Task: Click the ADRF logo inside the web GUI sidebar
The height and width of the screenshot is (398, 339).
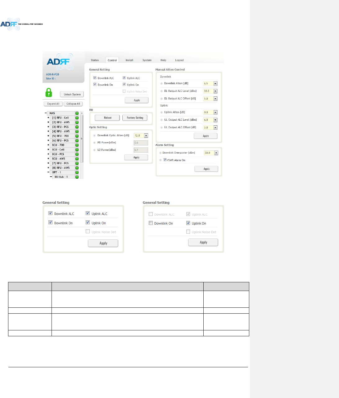Action: tap(60, 61)
